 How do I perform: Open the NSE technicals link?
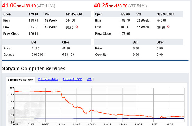[89, 79]
